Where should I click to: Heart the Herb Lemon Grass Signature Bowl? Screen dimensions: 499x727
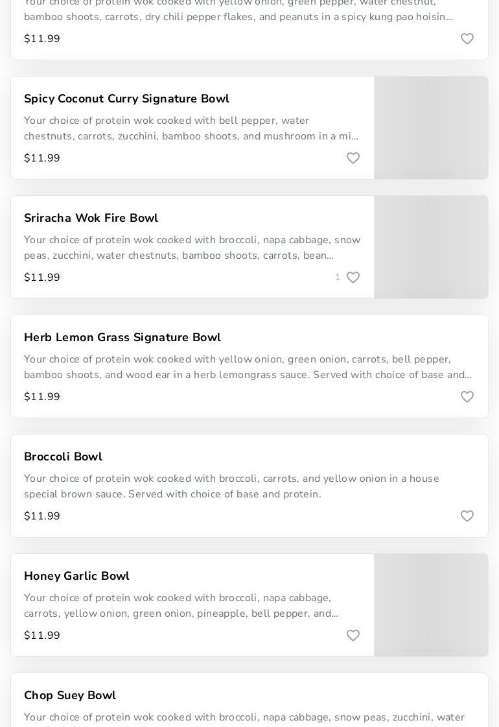tap(467, 397)
